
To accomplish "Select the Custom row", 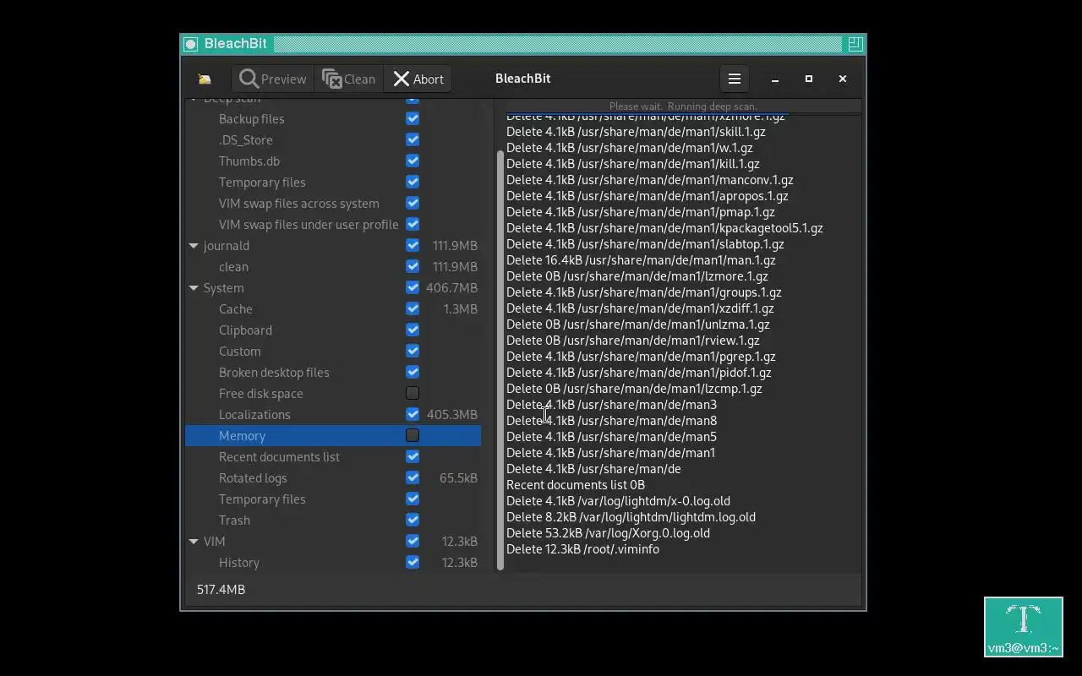I will pyautogui.click(x=333, y=351).
